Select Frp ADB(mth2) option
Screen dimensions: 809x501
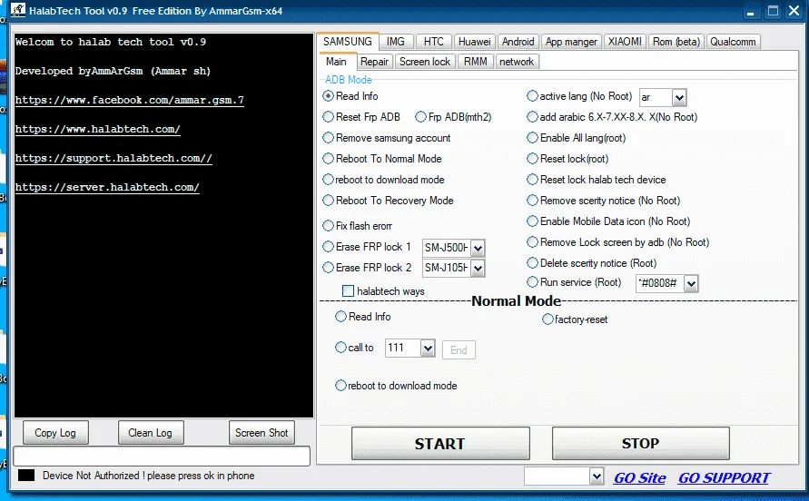coord(420,117)
